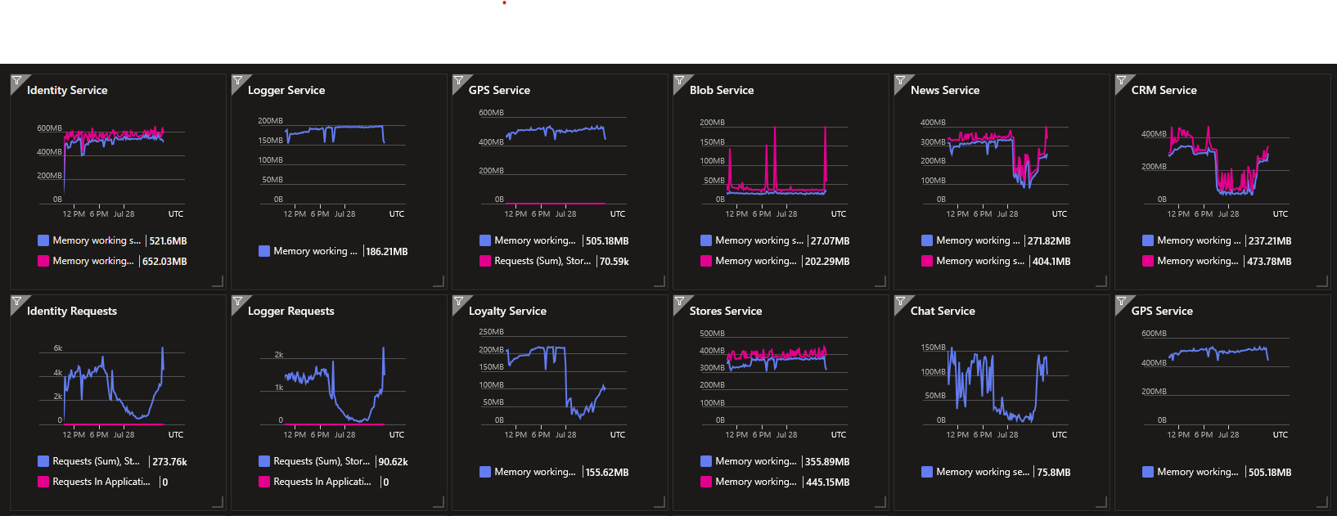
Task: Click the filter icon on CRM Service tile
Action: pyautogui.click(x=1120, y=80)
